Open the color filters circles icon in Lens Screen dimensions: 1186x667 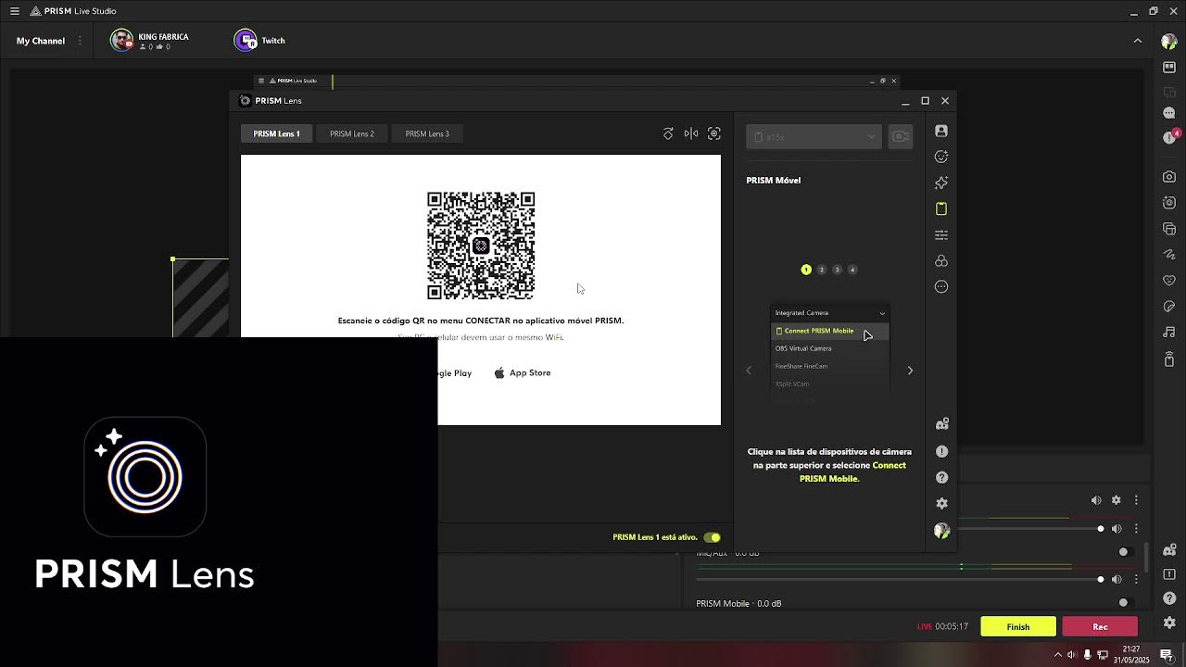(x=941, y=260)
